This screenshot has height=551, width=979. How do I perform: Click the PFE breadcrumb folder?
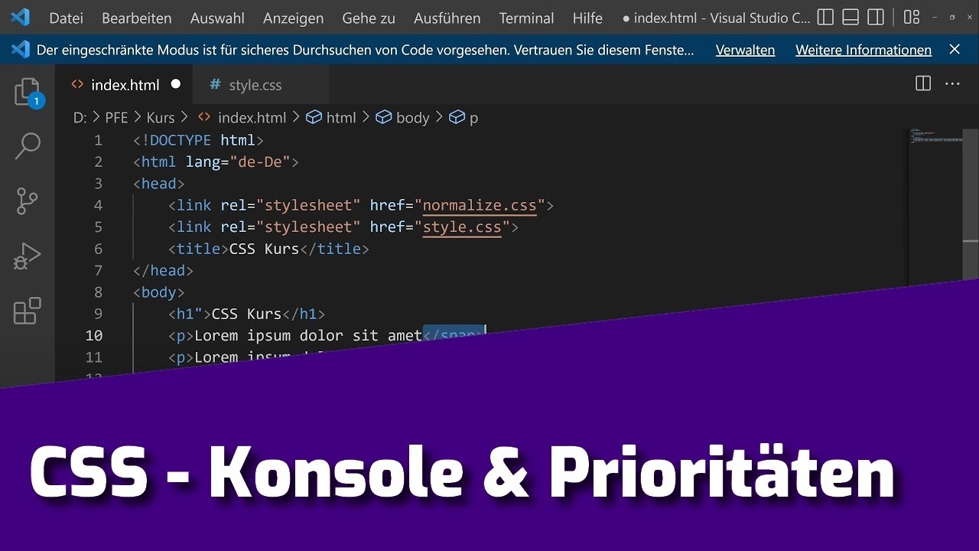click(116, 117)
